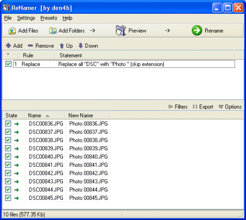The image size is (246, 220).
Task: Click the Name column sort arrow
Action: [47, 116]
